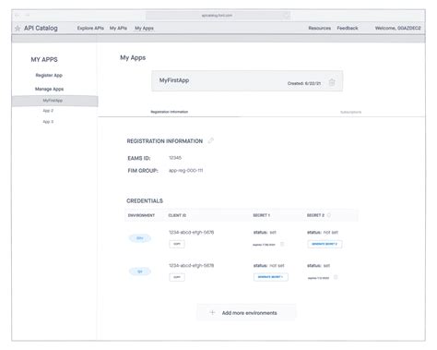Click the browser forward arrow
Image resolution: width=437 pixels, height=350 pixels.
[28, 15]
